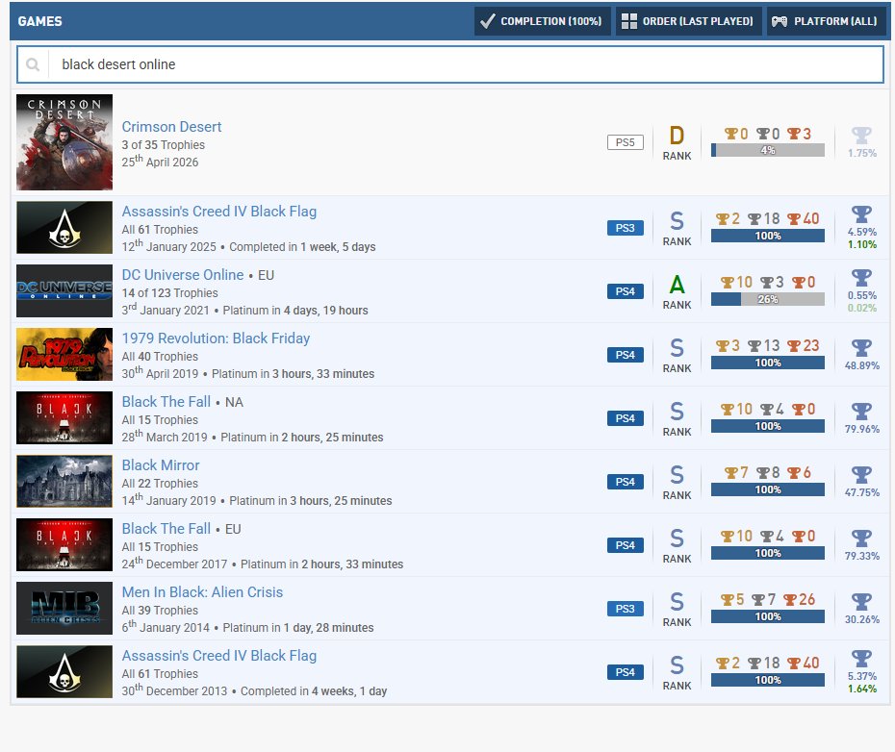Click PS4 badge on Black The Fall NA
Screen dimensions: 895x752
(625, 417)
